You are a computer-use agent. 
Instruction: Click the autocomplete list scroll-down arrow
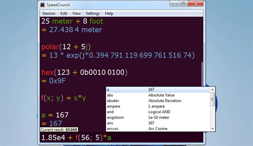tap(213, 129)
